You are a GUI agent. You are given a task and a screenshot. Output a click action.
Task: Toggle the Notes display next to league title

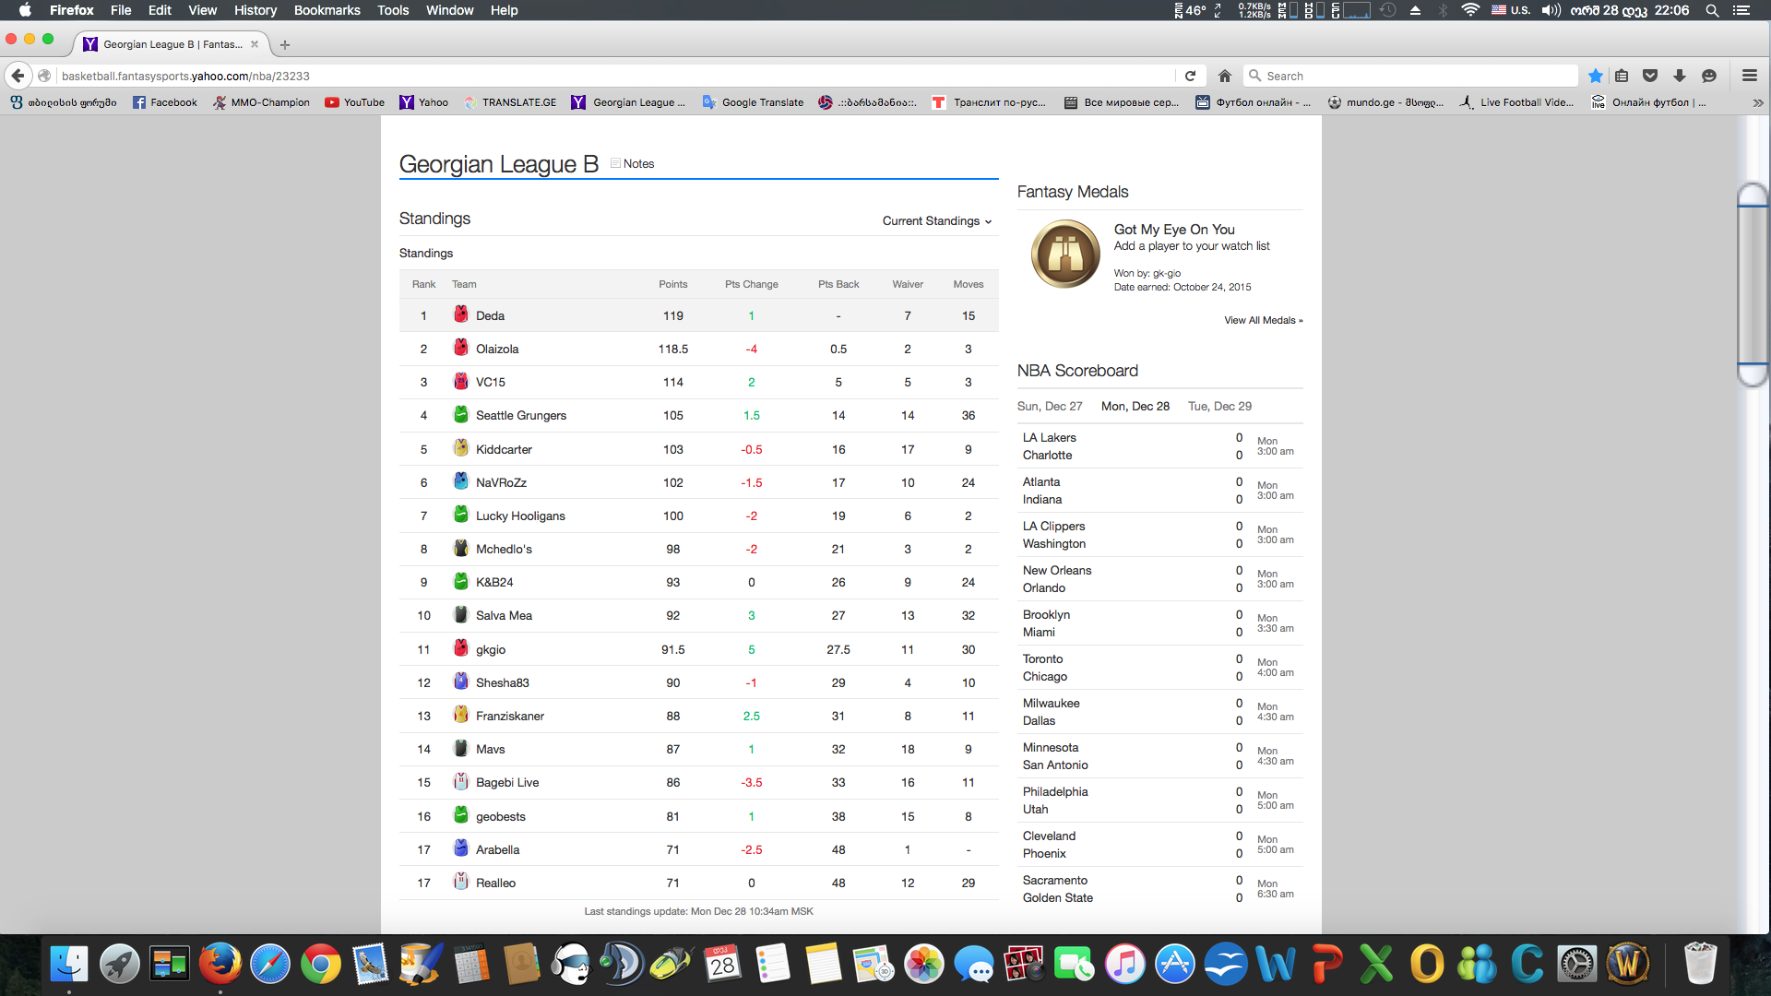pyautogui.click(x=632, y=163)
